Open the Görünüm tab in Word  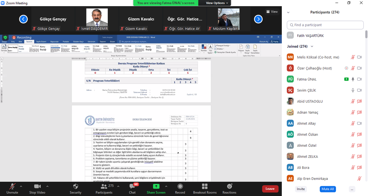[91, 42]
